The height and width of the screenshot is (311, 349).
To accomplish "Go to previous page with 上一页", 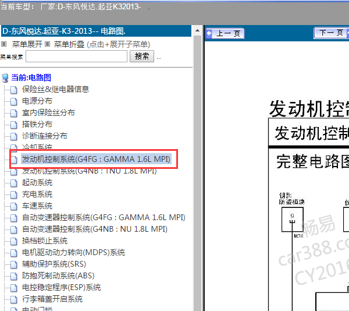I will click(225, 33).
